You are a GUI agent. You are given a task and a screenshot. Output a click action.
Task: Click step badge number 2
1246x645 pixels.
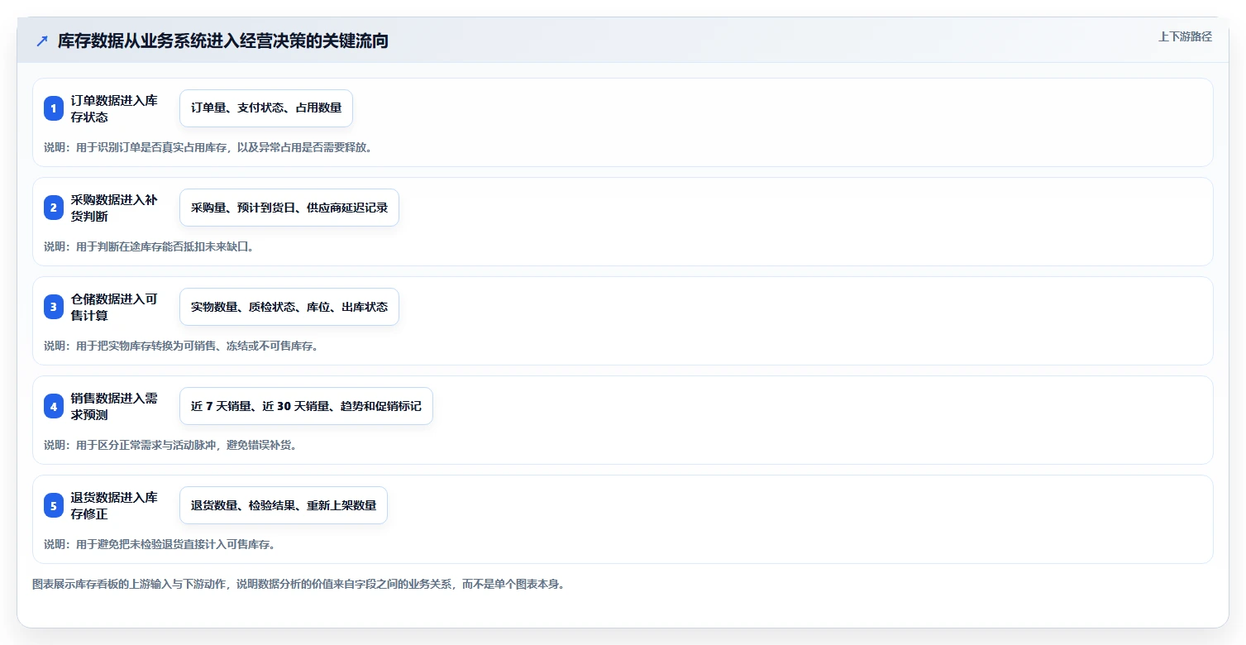(x=54, y=208)
